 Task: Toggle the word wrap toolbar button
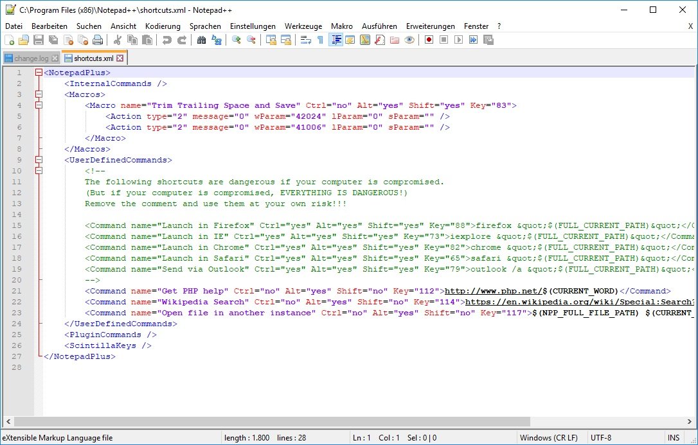305,40
